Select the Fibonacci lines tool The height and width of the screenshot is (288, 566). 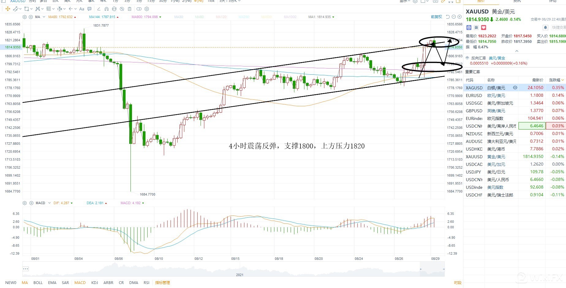tap(49, 9)
